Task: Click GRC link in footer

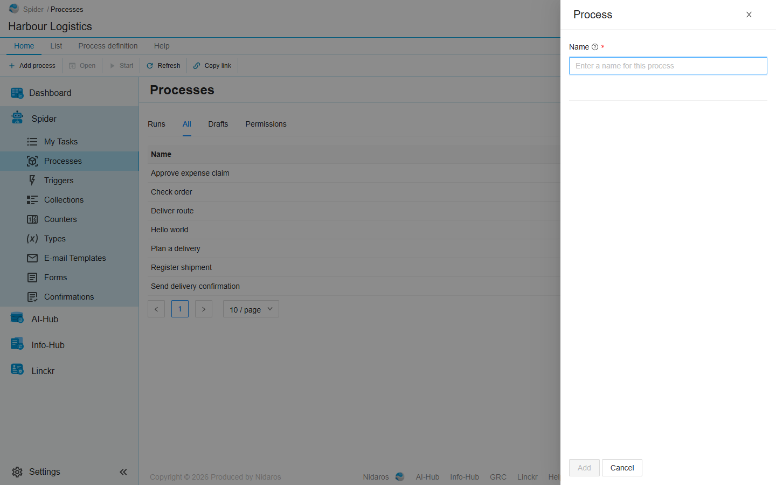Action: pos(498,477)
